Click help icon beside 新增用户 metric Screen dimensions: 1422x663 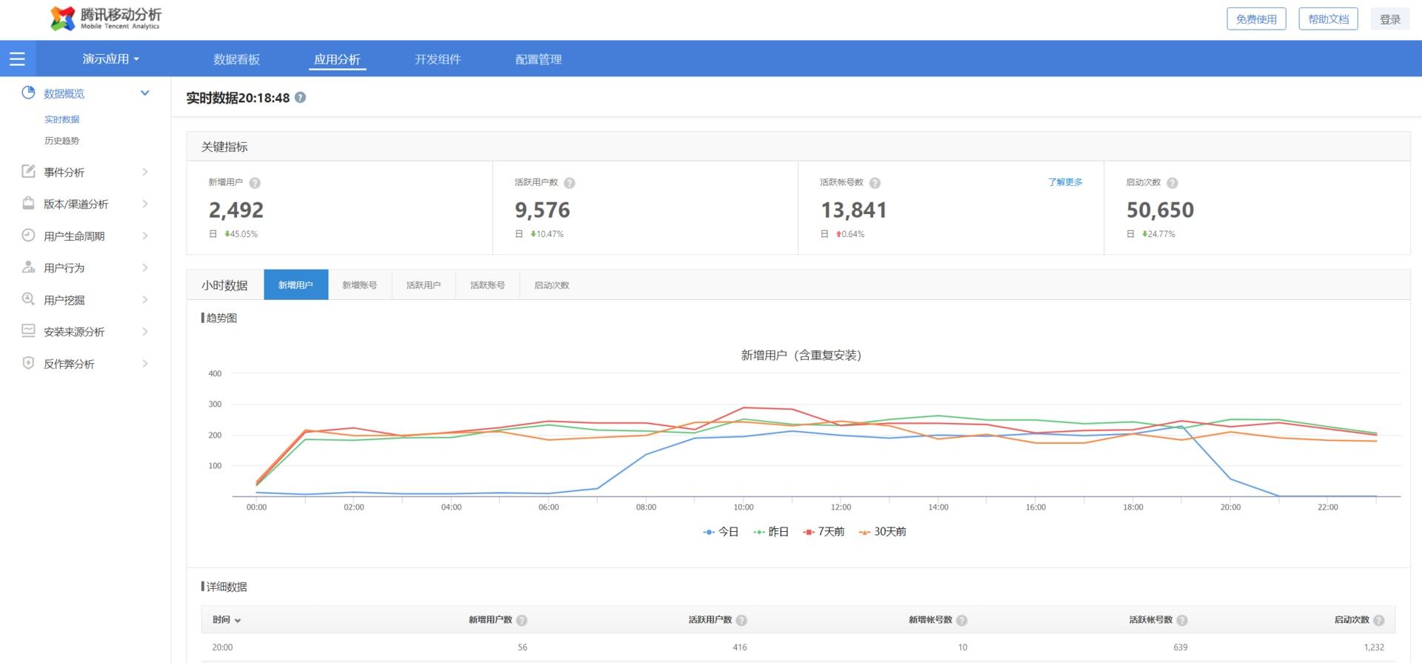pos(255,183)
